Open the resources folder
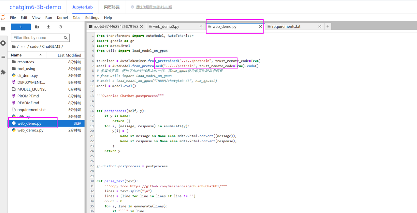 point(46,62)
